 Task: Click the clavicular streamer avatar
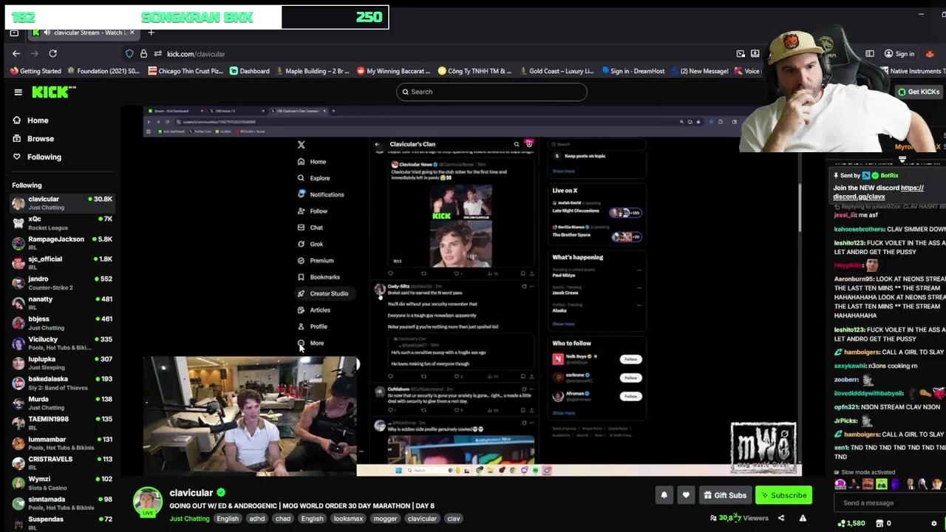click(x=148, y=502)
